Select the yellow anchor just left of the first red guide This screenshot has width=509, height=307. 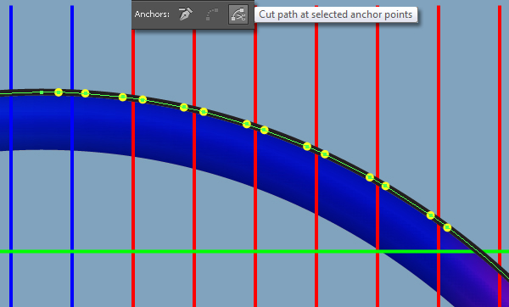coord(122,97)
